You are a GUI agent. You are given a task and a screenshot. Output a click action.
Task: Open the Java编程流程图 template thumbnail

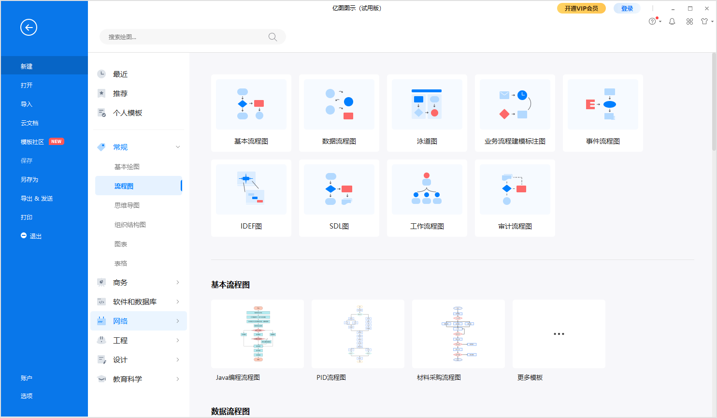point(257,333)
